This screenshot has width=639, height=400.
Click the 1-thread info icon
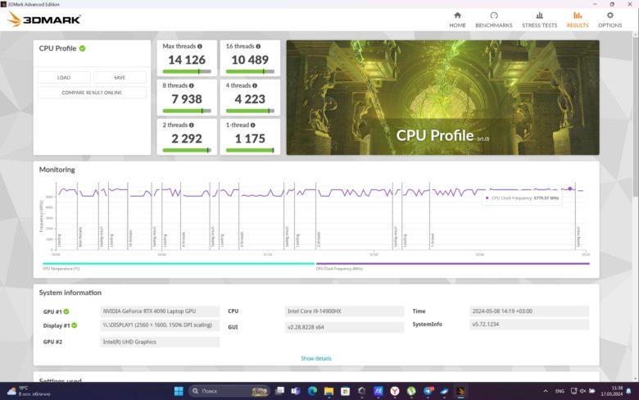pos(252,125)
